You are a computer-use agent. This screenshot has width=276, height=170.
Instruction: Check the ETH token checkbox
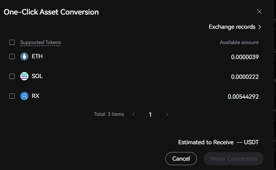coord(12,56)
